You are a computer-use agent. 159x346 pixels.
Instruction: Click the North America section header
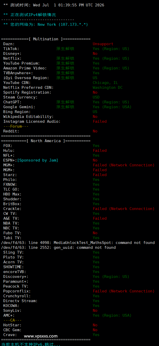click(x=46, y=141)
